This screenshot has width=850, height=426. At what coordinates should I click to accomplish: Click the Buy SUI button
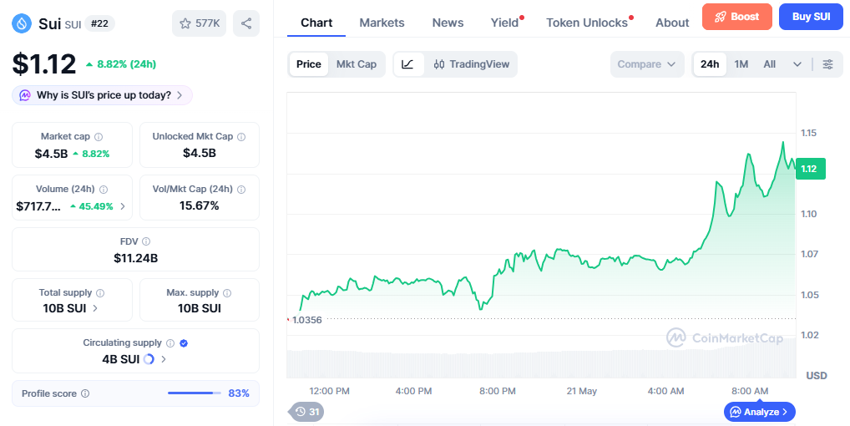click(811, 16)
